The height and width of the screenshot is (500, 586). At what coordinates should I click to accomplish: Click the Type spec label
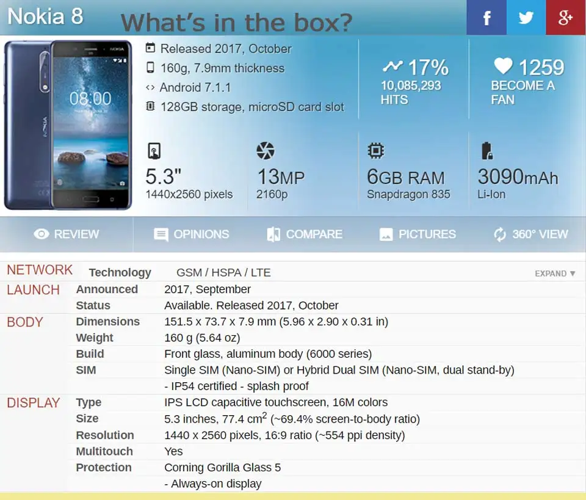89,402
